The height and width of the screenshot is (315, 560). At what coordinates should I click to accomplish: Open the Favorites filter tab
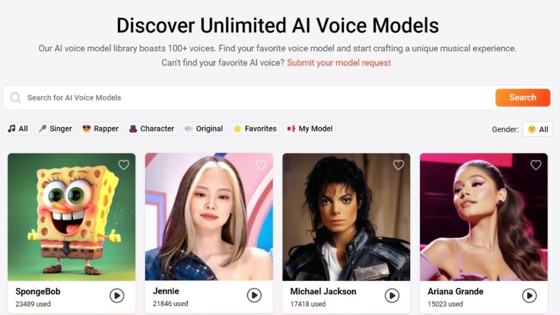tap(254, 129)
